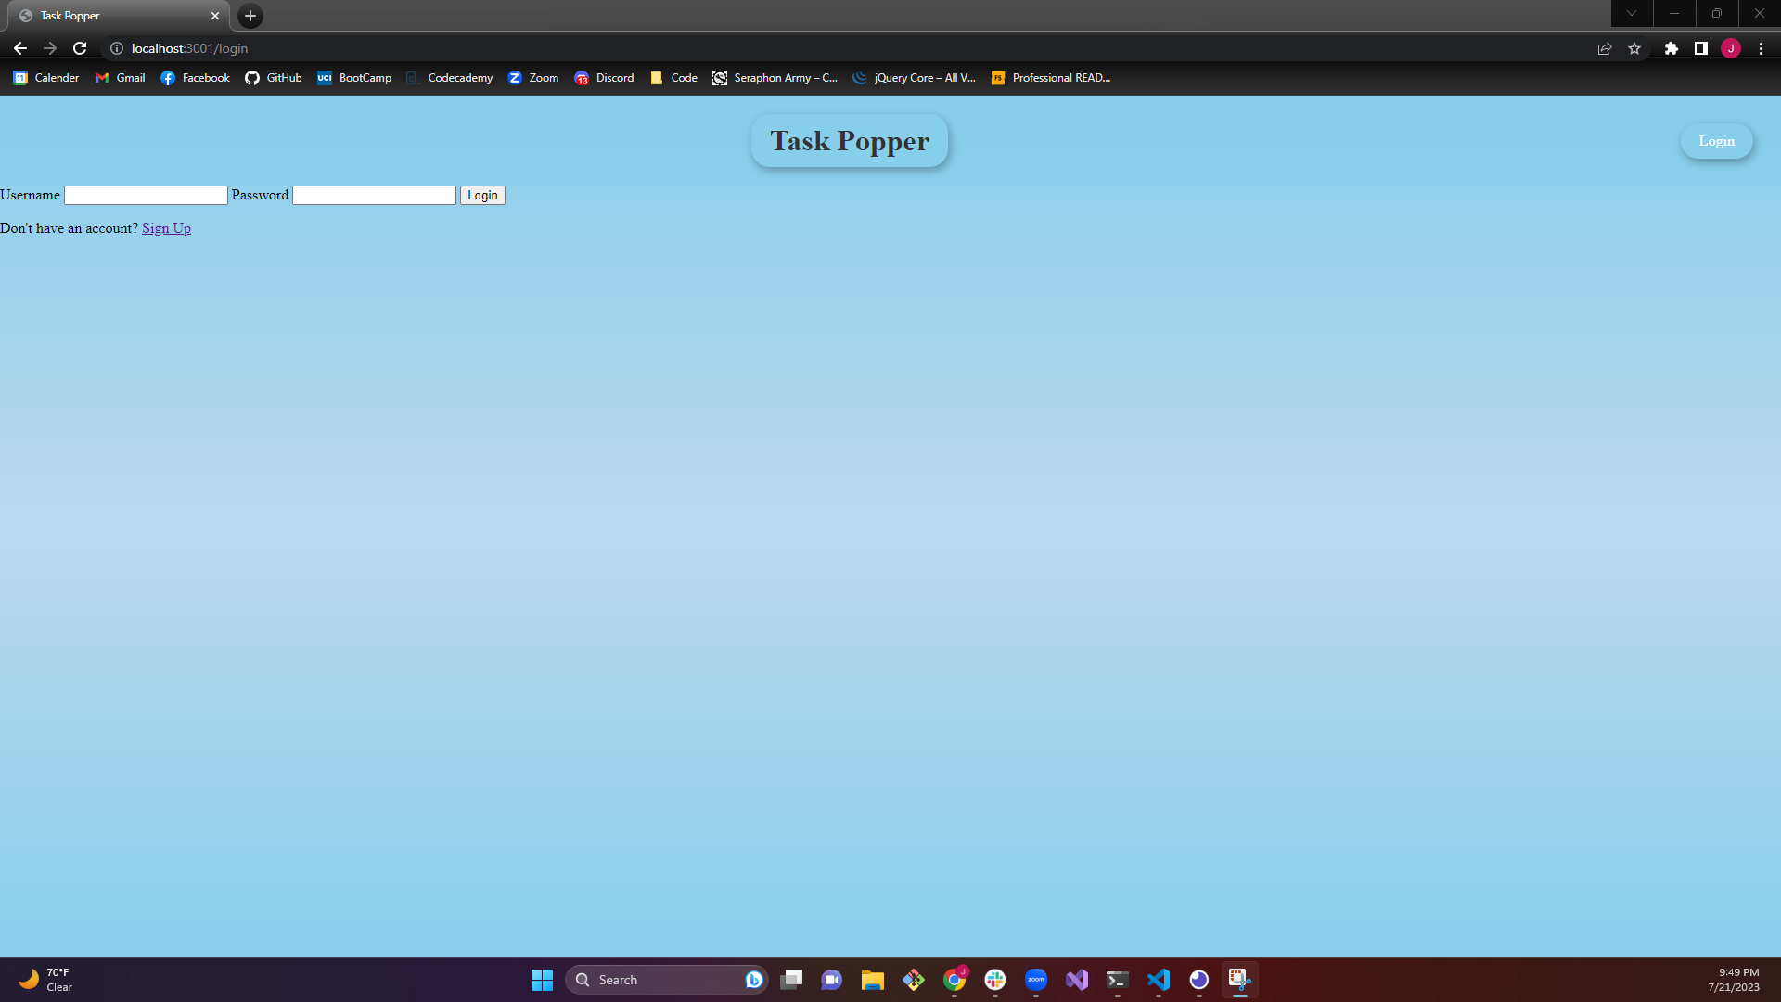This screenshot has width=1781, height=1002.
Task: Open Bing chat icon in taskbar search
Action: pos(753,980)
